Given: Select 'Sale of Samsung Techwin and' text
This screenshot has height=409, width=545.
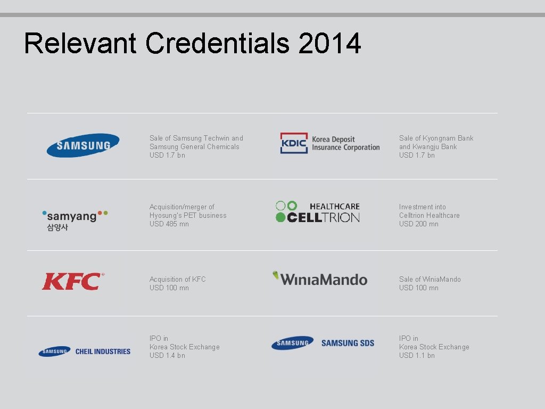Looking at the screenshot, I should (x=196, y=138).
